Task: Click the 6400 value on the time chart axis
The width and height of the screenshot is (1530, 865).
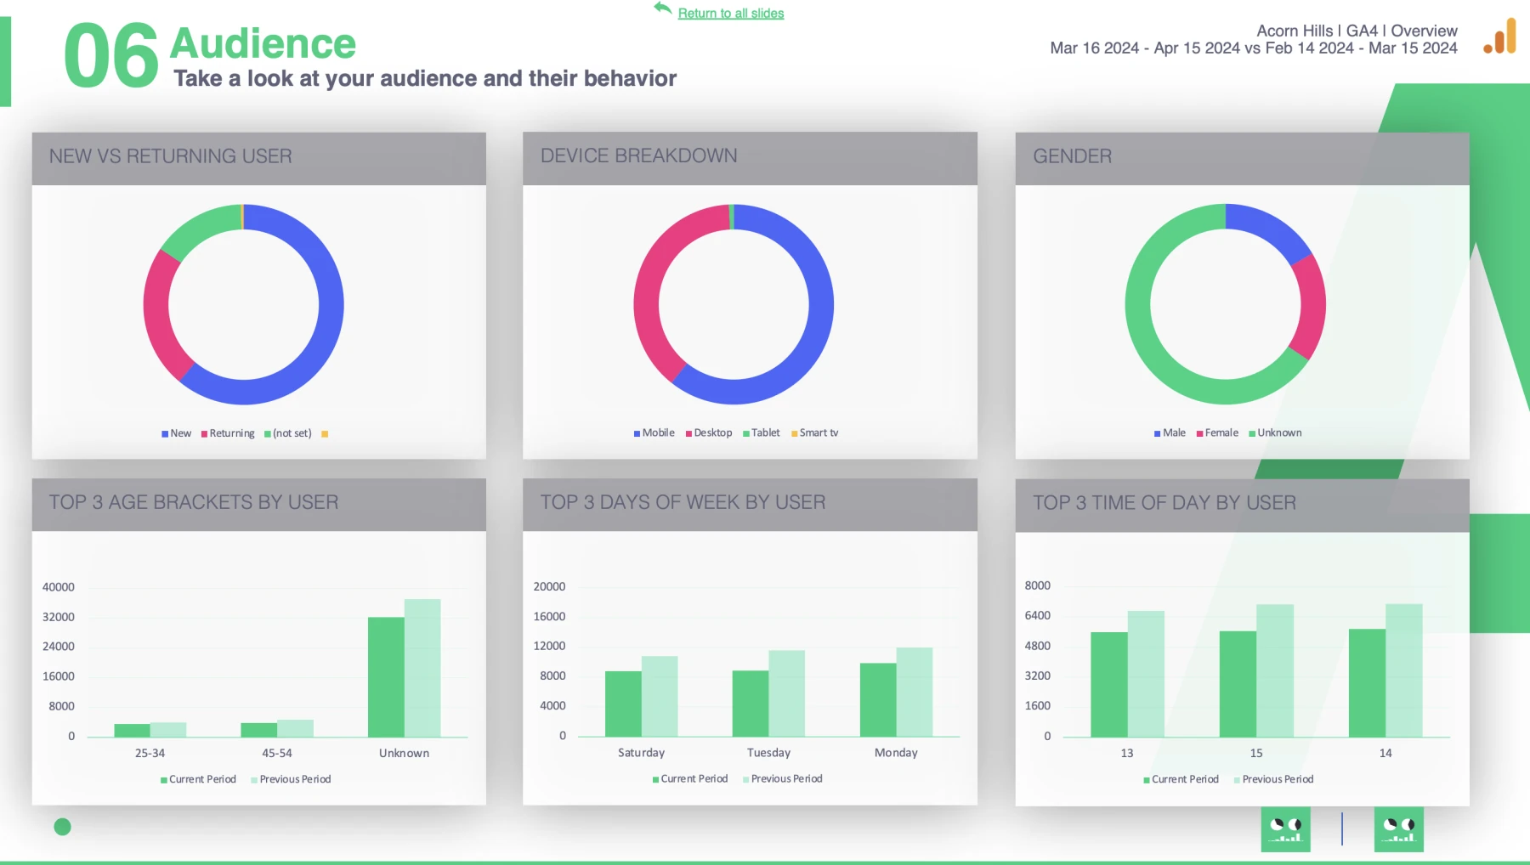Action: tap(1037, 615)
